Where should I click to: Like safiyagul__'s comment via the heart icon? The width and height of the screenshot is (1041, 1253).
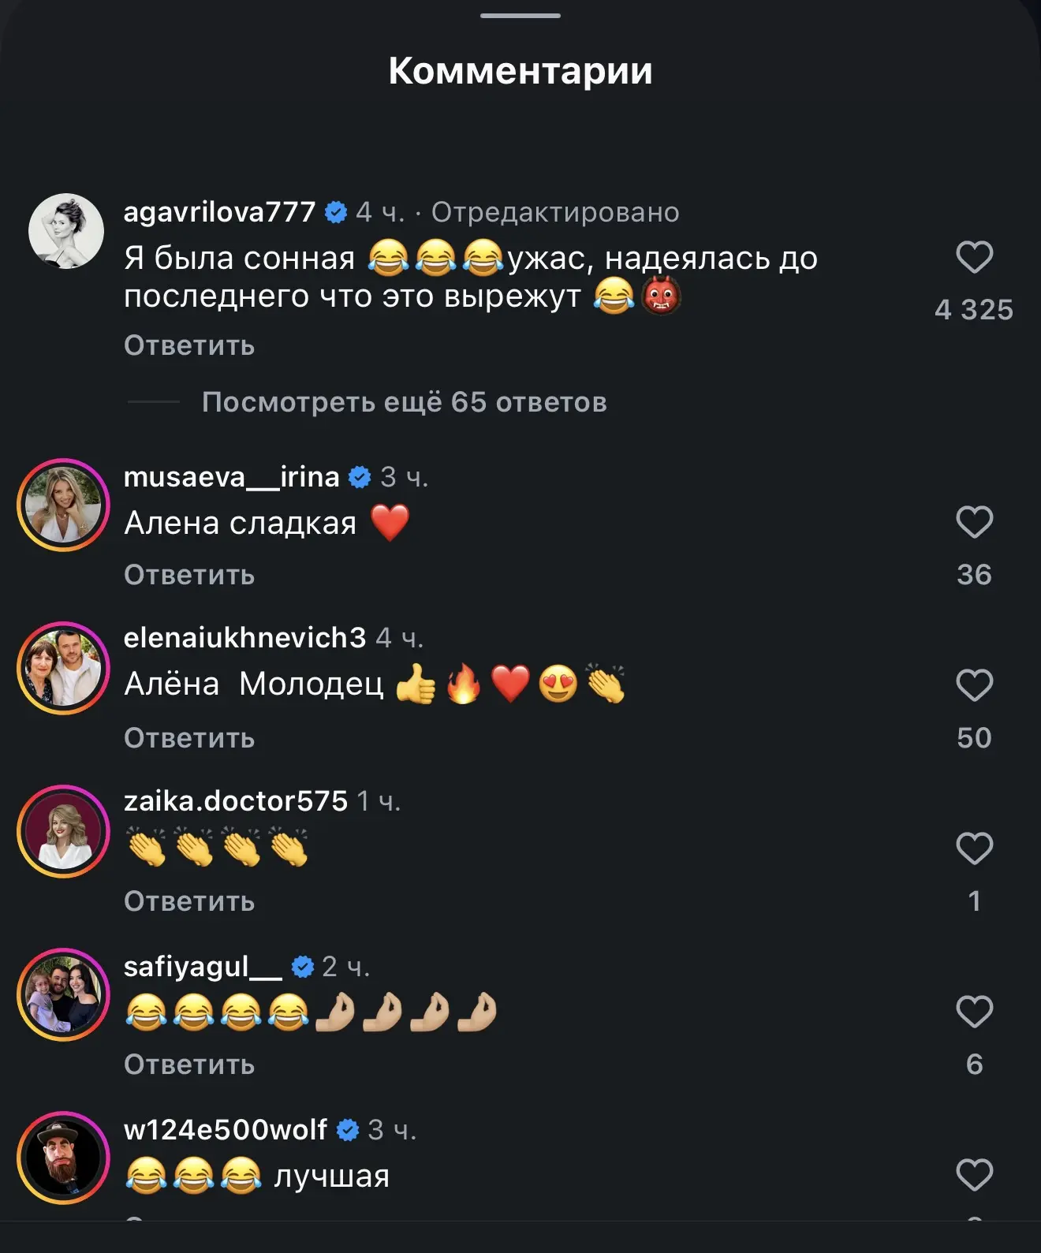tap(974, 1012)
